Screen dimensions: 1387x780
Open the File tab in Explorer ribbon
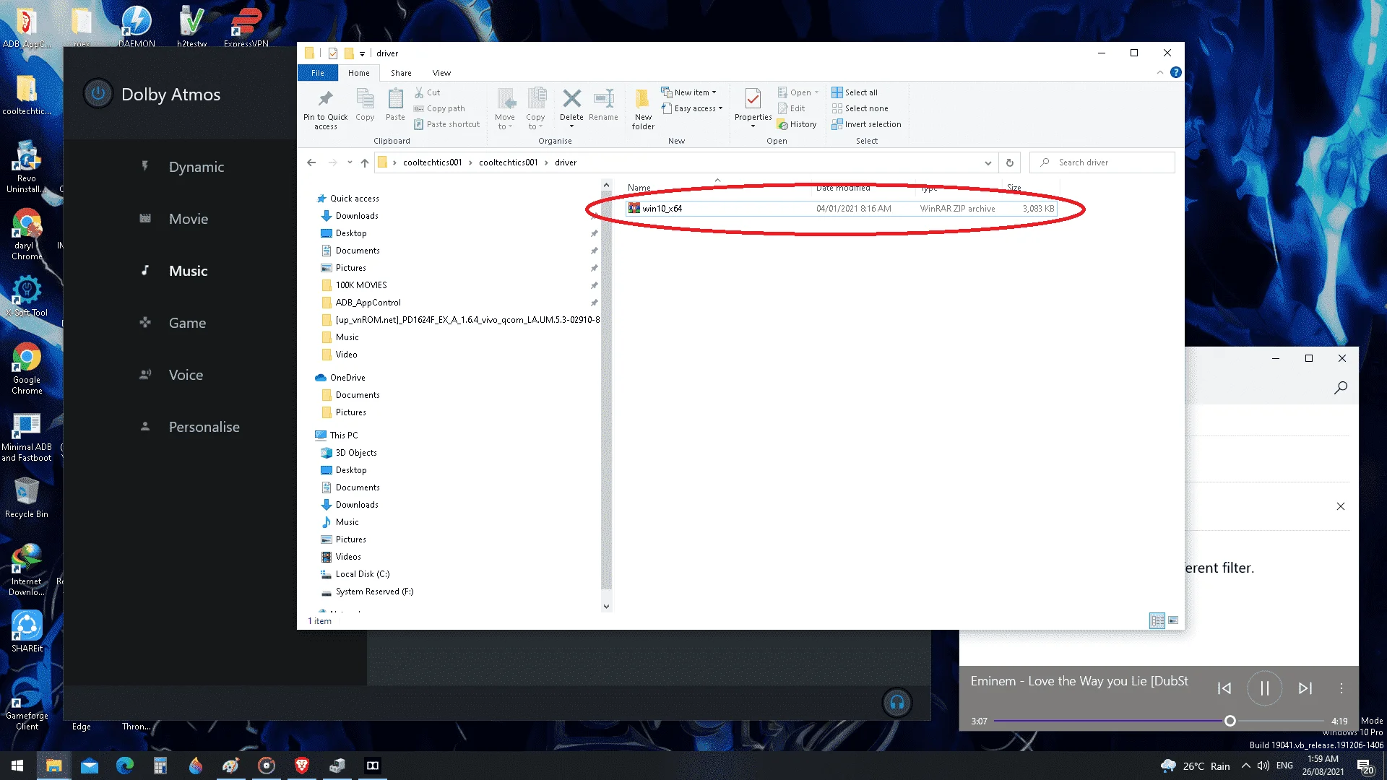coord(318,73)
